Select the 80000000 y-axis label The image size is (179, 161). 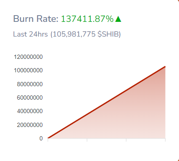point(30,84)
